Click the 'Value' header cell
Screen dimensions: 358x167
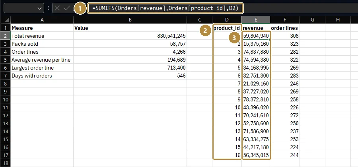click(130, 28)
